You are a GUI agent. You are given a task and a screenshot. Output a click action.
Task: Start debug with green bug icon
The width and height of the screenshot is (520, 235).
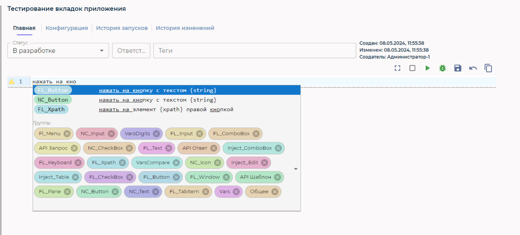[x=442, y=68]
